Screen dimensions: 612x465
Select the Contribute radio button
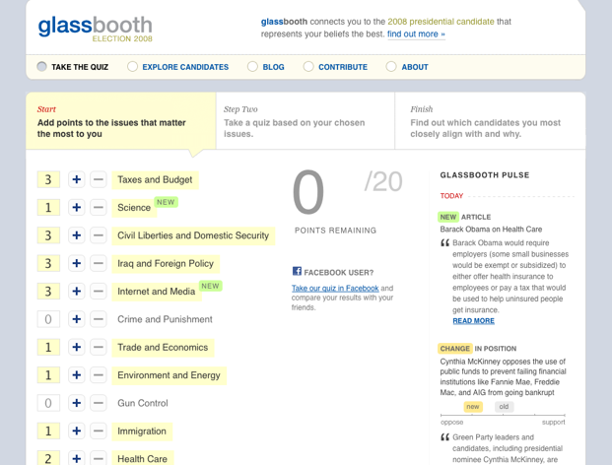coord(308,67)
